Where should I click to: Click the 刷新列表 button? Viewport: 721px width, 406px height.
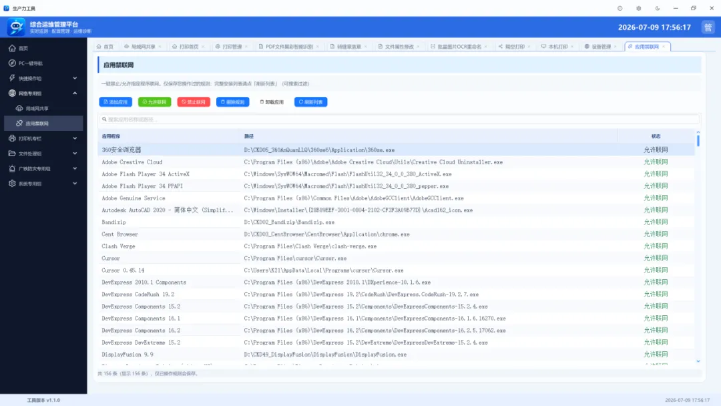point(311,102)
